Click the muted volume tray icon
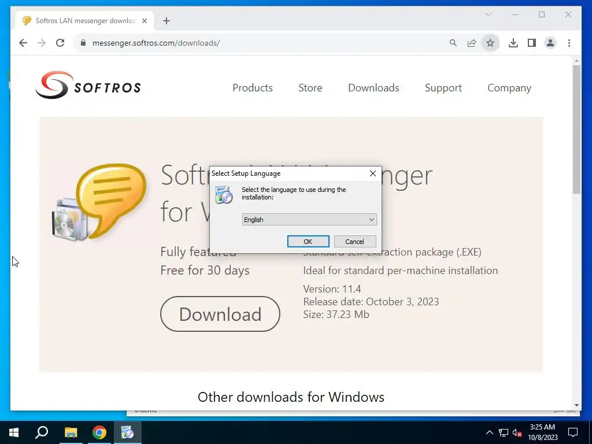This screenshot has width=592, height=444. [517, 432]
